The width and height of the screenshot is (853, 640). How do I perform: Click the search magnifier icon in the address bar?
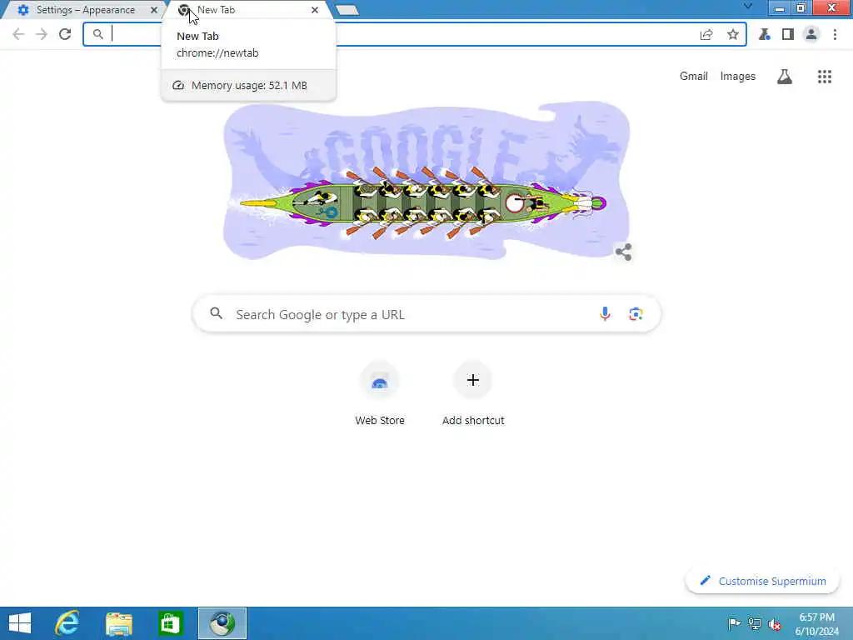click(98, 34)
